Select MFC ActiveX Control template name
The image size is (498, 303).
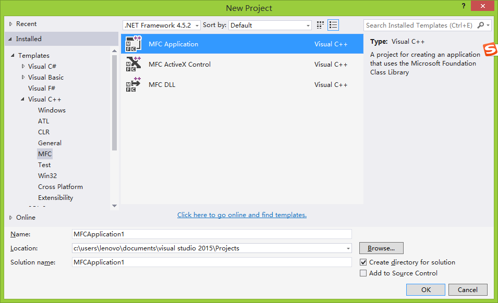[x=179, y=65]
